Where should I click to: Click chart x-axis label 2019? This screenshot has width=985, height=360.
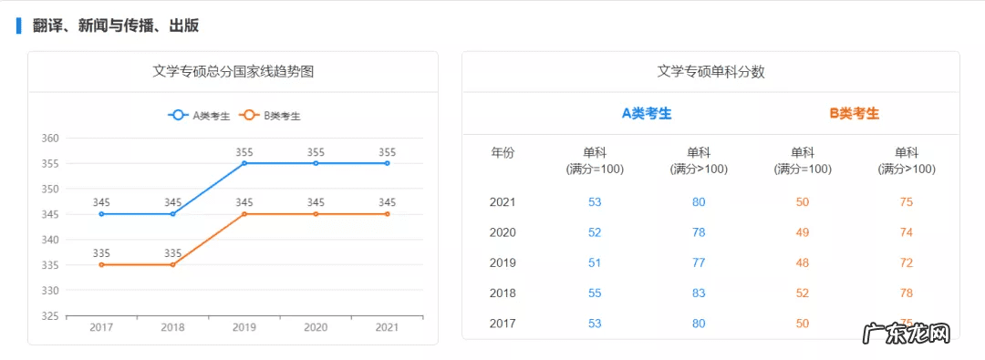pos(244,328)
